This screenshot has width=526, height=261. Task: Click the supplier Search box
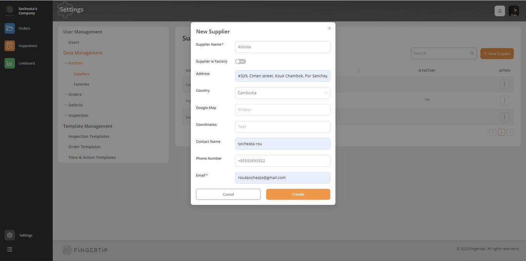coord(444,53)
